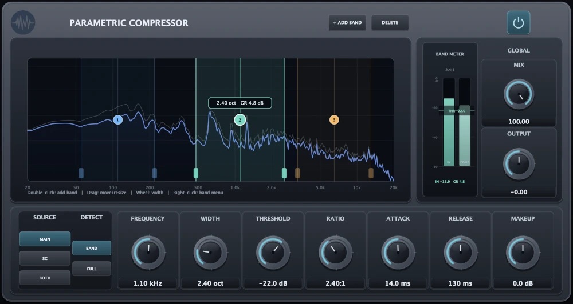Image resolution: width=573 pixels, height=304 pixels.
Task: Click the 20k frequency axis label
Action: (x=394, y=188)
